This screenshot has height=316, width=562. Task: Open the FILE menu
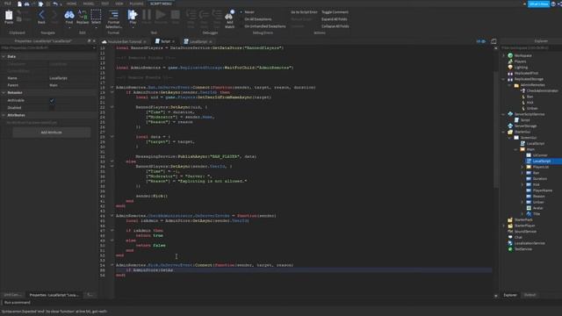(x=8, y=4)
